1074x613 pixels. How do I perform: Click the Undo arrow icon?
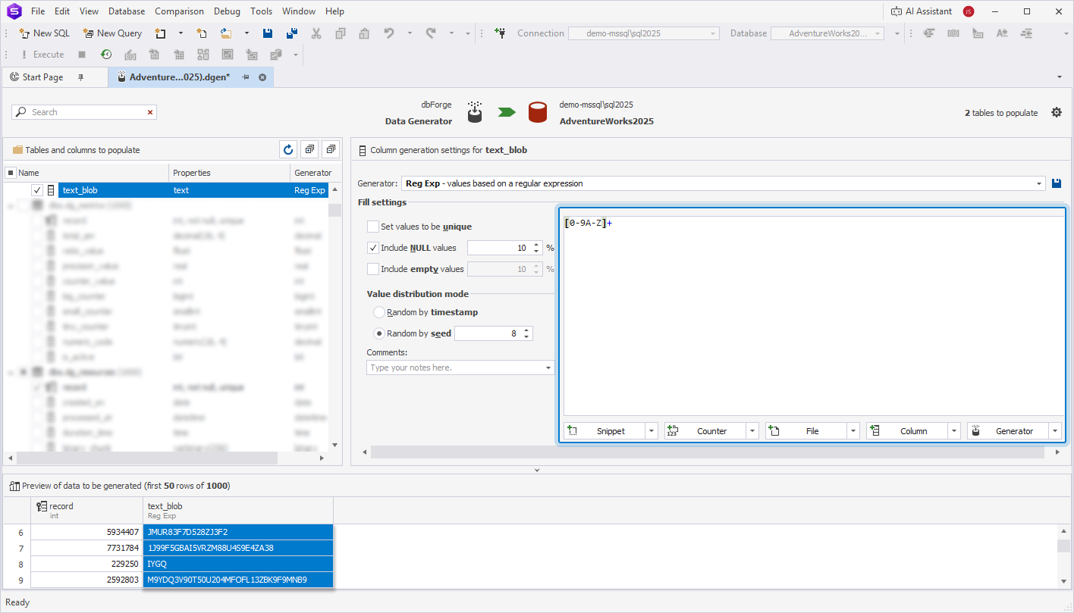click(389, 33)
